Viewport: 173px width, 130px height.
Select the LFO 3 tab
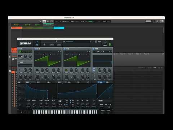pyautogui.click(x=79, y=82)
